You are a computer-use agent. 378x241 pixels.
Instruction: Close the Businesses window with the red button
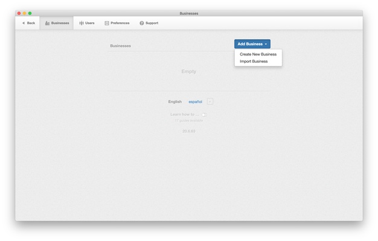pos(19,13)
